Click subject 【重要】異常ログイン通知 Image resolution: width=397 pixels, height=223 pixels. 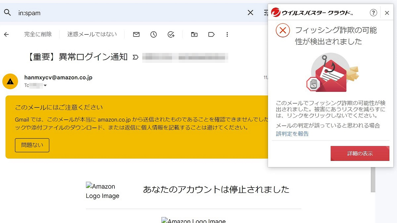coord(76,57)
